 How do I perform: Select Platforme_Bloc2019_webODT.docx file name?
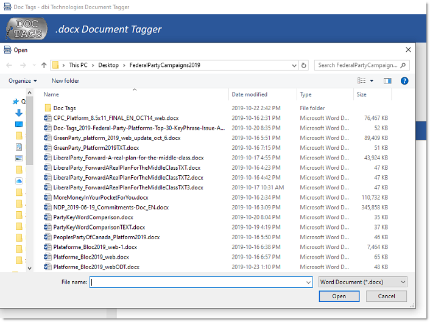(96, 267)
